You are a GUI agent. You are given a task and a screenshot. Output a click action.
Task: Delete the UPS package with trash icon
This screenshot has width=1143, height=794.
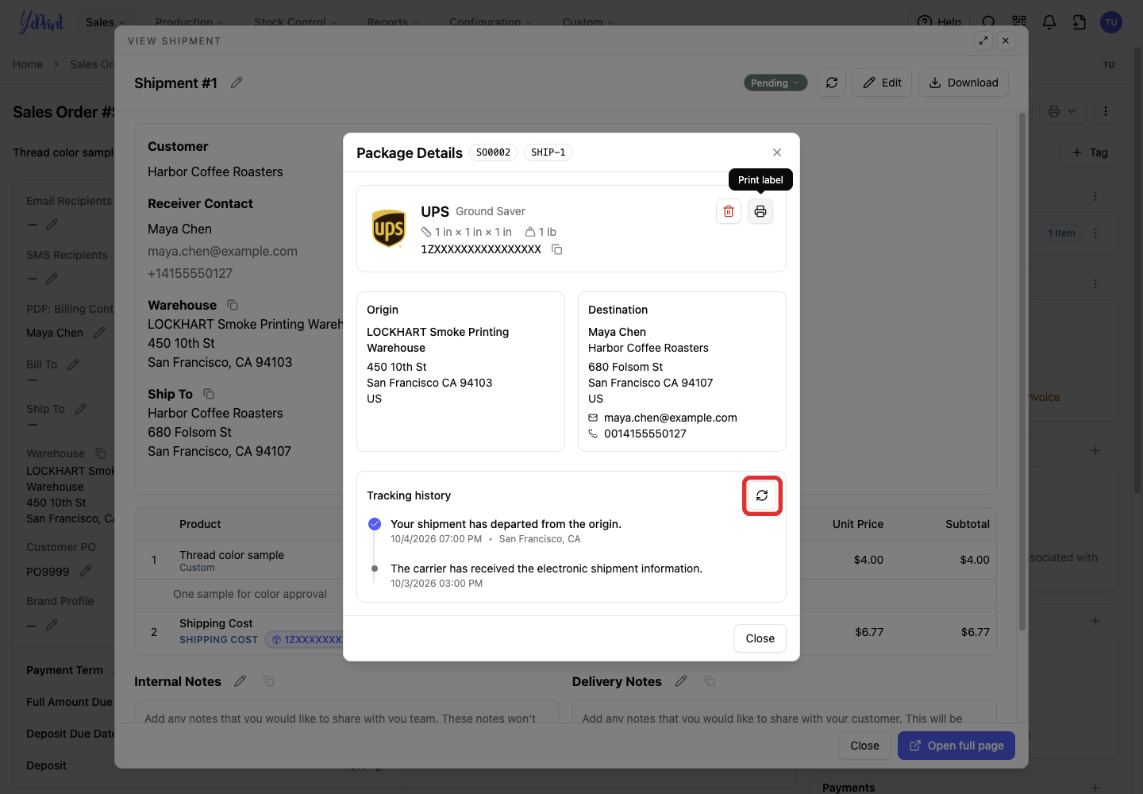[x=729, y=211]
